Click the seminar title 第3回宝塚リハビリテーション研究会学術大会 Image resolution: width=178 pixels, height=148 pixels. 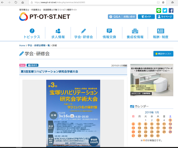49,71
